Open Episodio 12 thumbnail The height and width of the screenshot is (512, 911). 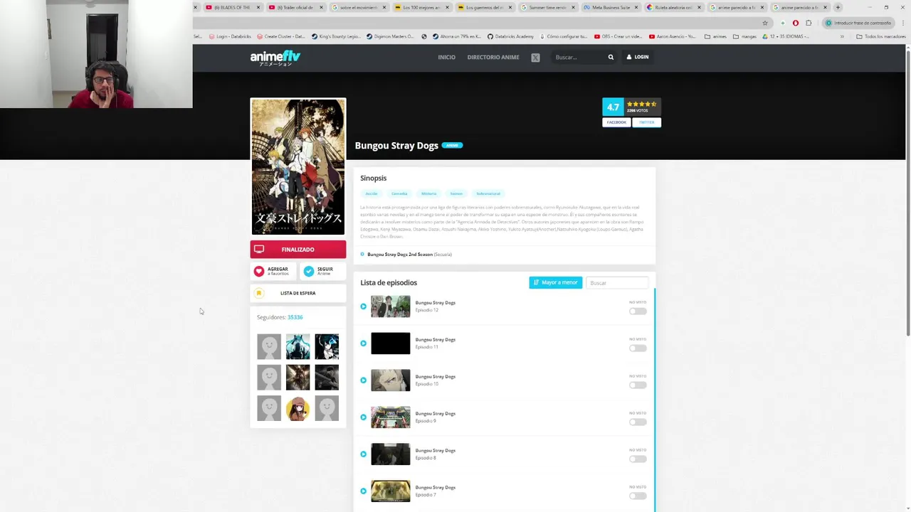[x=391, y=306]
